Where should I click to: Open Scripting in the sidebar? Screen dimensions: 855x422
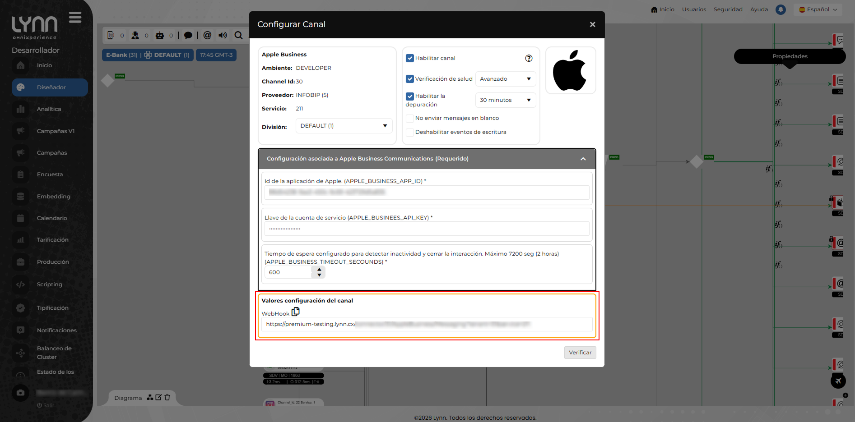tap(50, 284)
